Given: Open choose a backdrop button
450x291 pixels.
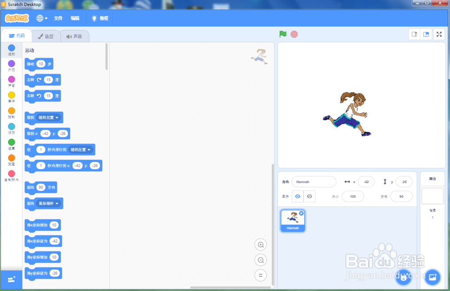Looking at the screenshot, I should click(x=432, y=277).
